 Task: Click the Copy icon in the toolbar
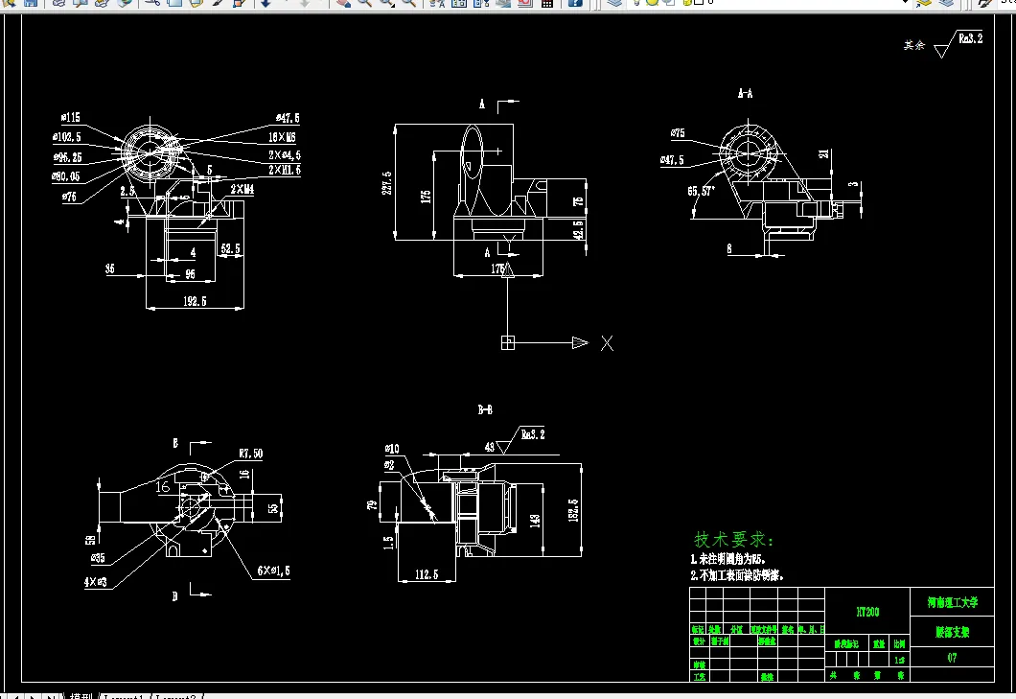pyautogui.click(x=174, y=3)
